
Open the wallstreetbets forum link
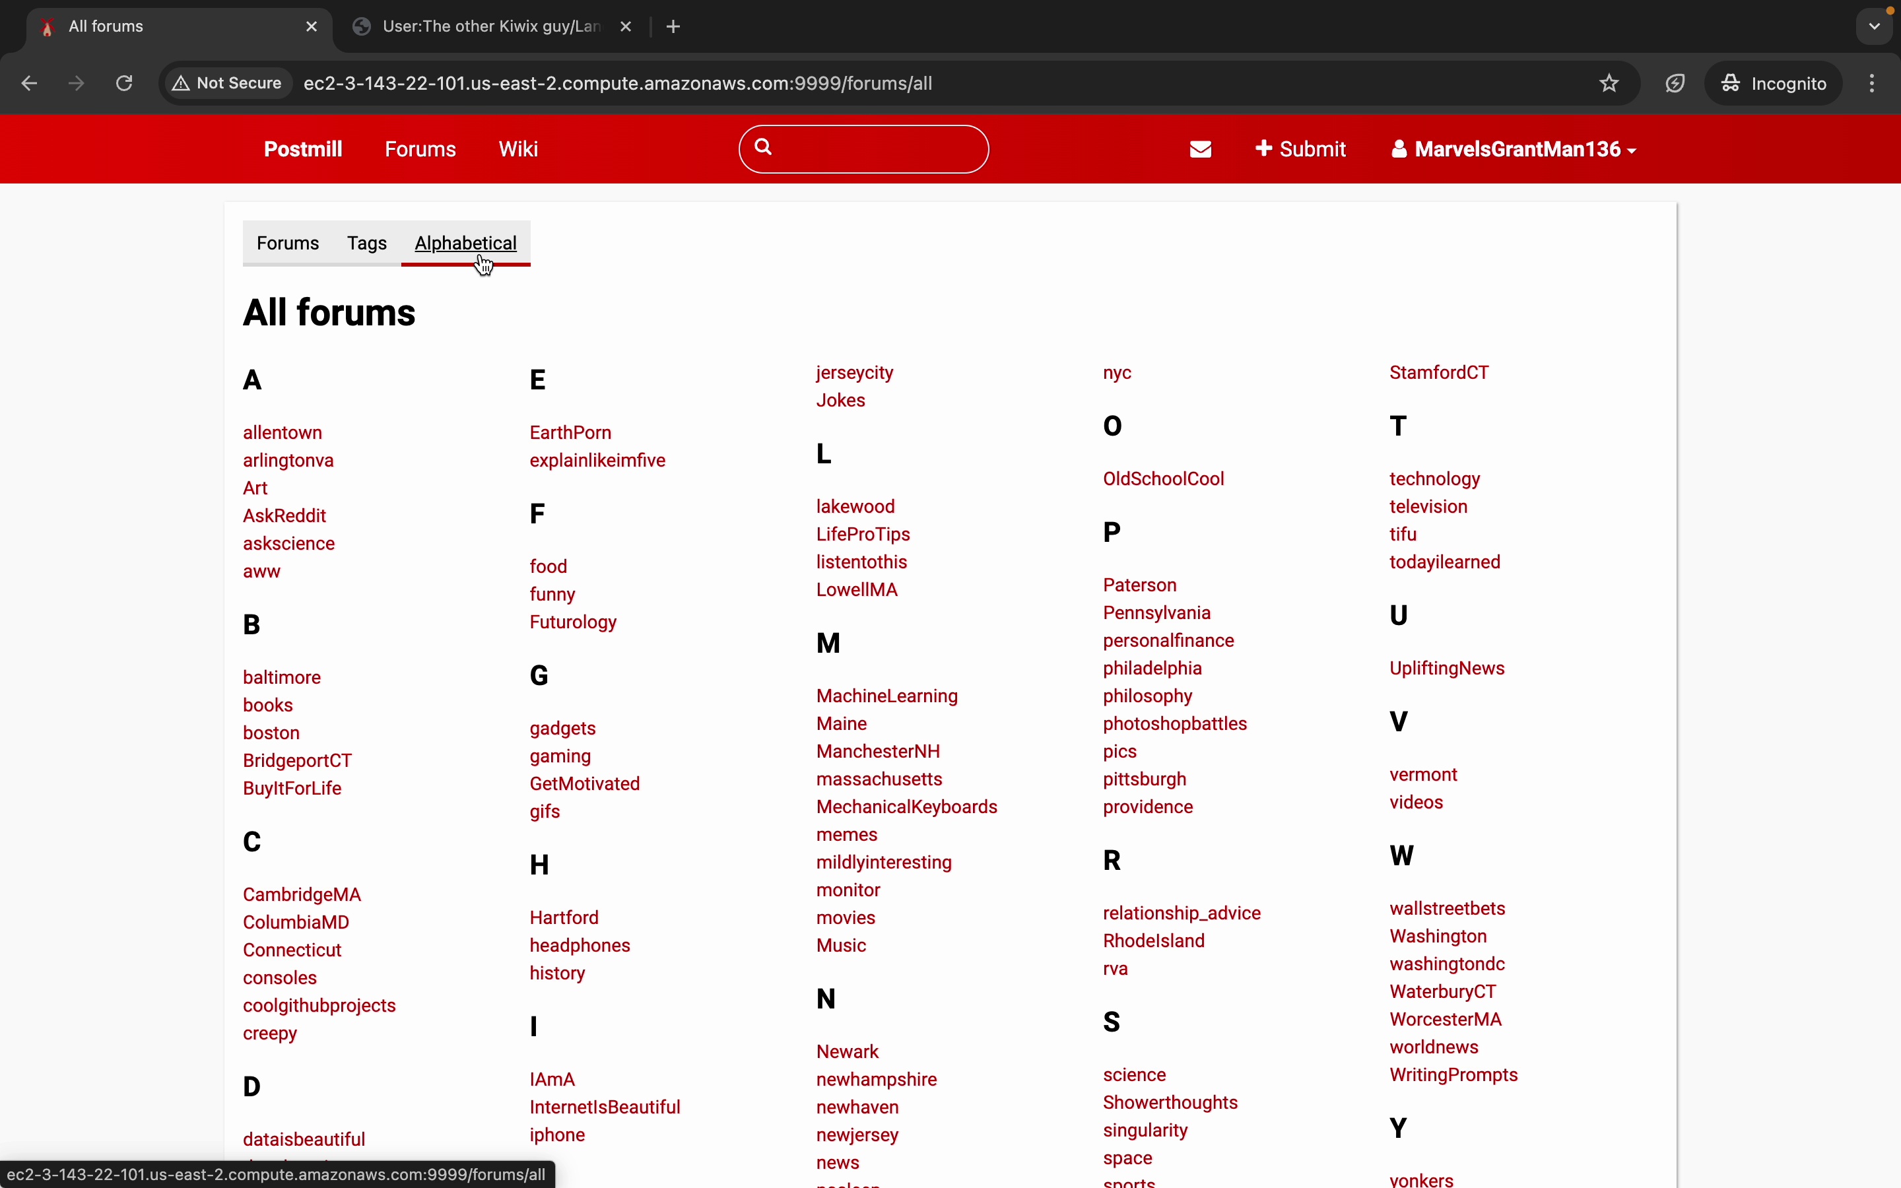pyautogui.click(x=1447, y=908)
